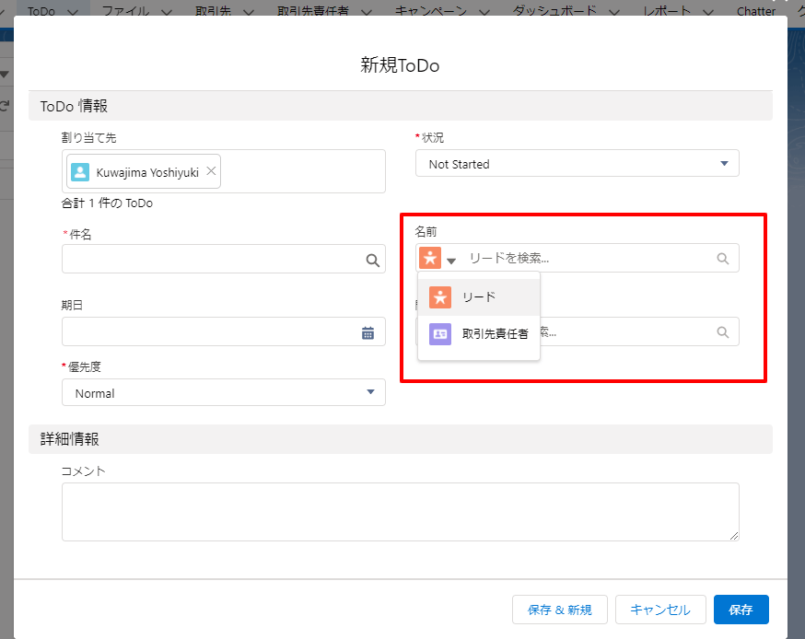Click the magnifier in リードを検索 field
Viewport: 805px width, 639px height.
click(723, 259)
